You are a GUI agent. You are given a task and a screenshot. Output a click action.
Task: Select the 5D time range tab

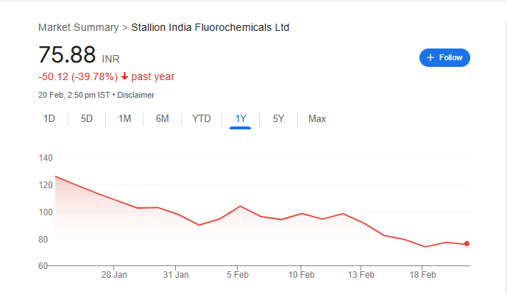[x=87, y=118]
